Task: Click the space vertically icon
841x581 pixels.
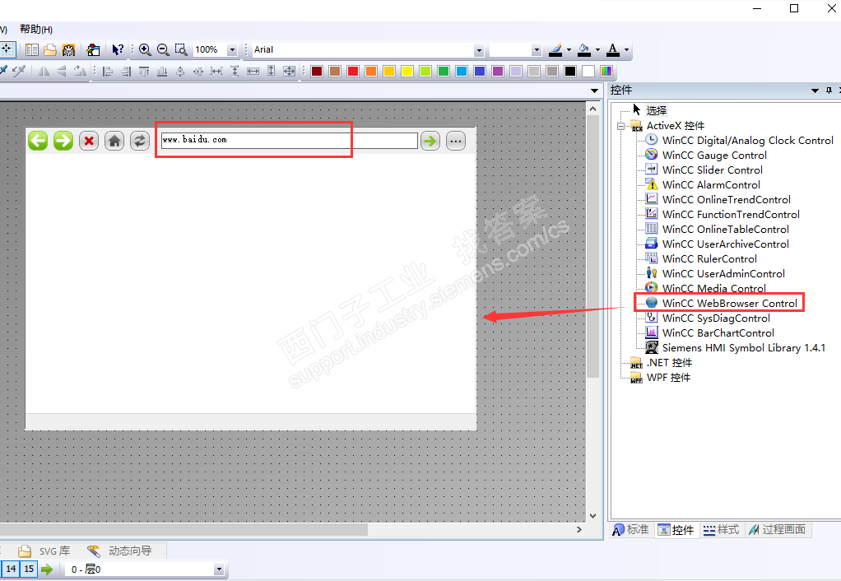Action: (235, 72)
